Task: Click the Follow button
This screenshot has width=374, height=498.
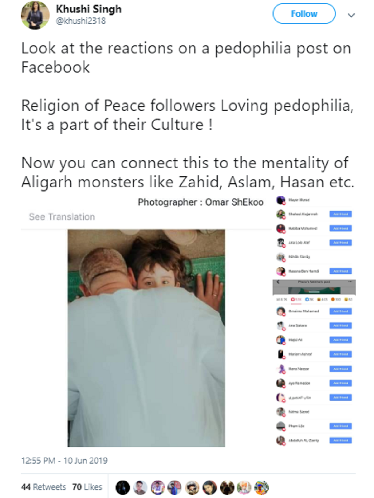Action: click(x=304, y=14)
